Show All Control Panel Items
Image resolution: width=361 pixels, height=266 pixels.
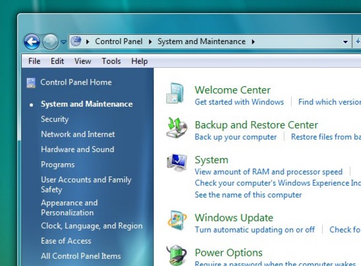pyautogui.click(x=81, y=256)
